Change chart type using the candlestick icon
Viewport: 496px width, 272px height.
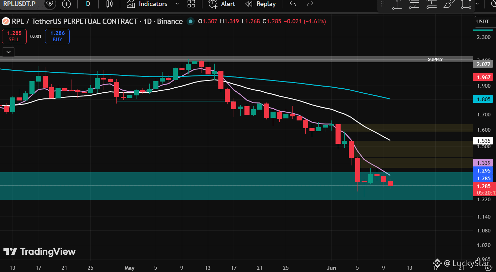(109, 4)
